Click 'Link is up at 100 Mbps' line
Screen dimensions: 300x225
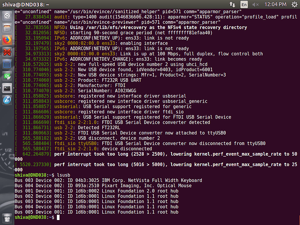pyautogui.click(x=139, y=54)
